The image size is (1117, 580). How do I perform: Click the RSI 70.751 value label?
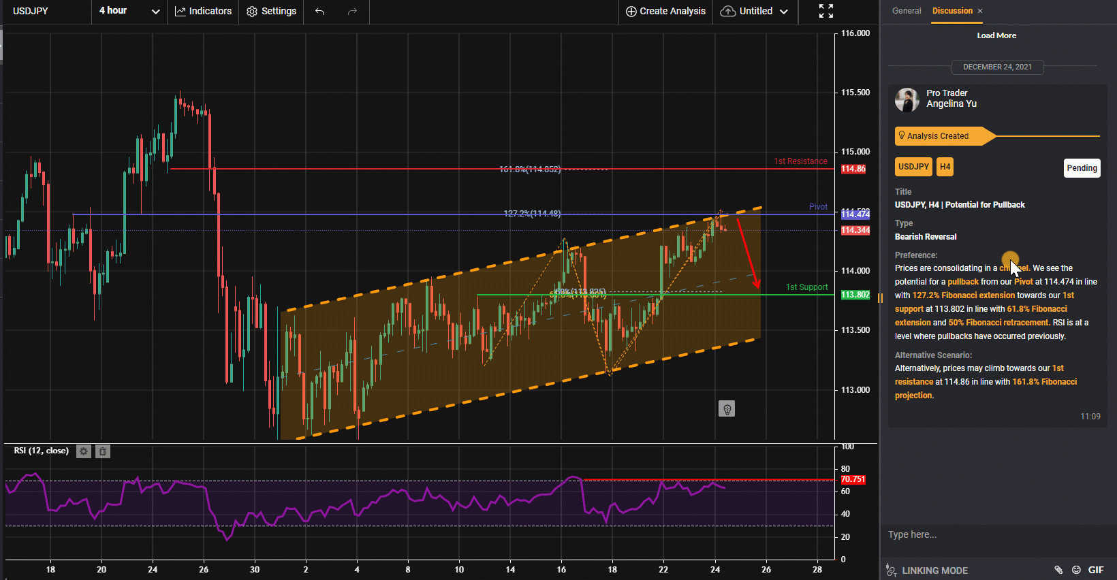coord(853,479)
